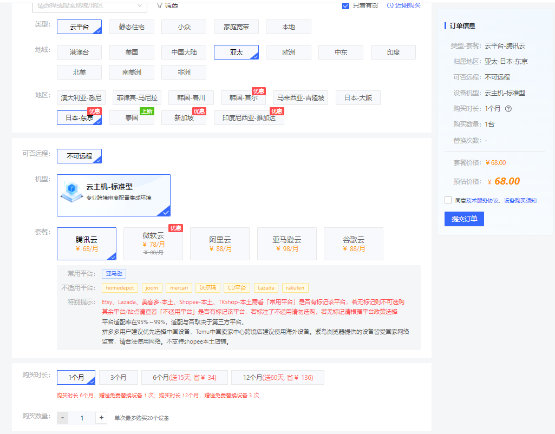Select 不可远程 remote option
This screenshot has width=555, height=434.
[79, 156]
